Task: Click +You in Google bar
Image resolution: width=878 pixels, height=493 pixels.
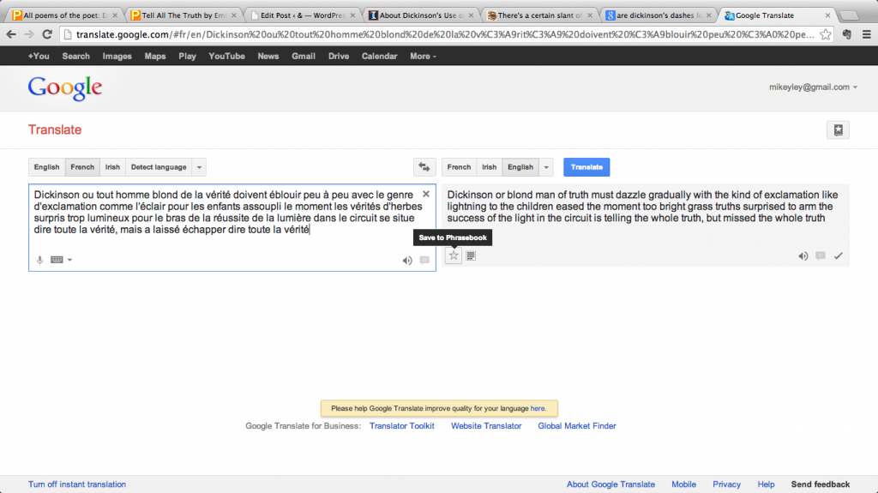Action: [39, 56]
